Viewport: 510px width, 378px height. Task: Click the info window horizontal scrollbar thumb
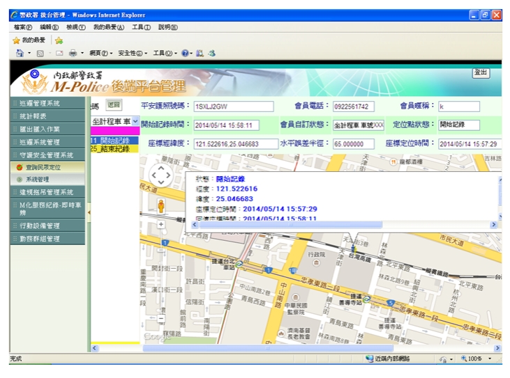click(x=290, y=225)
